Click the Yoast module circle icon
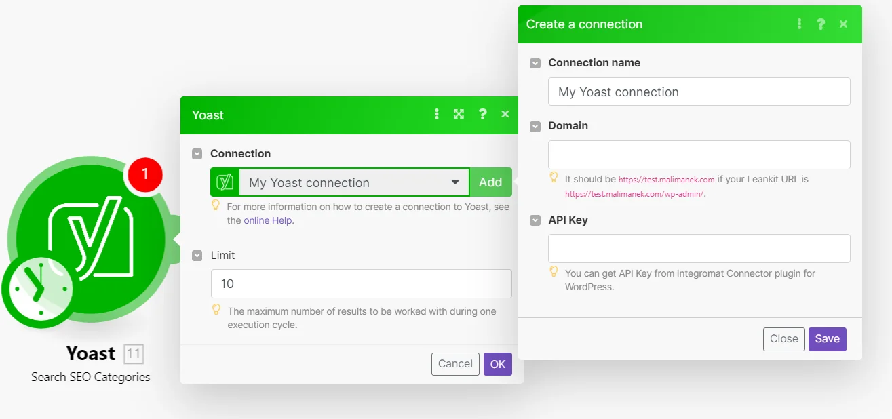Screen dimensions: 892x419 pos(90,241)
